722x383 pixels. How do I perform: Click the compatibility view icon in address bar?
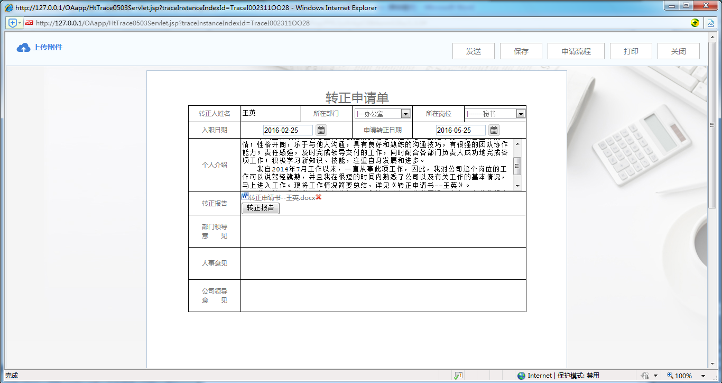click(711, 23)
